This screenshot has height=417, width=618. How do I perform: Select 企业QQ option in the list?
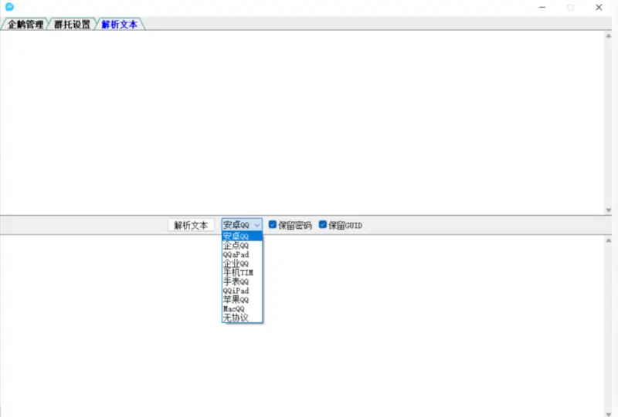241,264
